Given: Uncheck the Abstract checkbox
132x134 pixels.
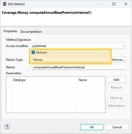Looking at the screenshot, I should click(x=33, y=52).
